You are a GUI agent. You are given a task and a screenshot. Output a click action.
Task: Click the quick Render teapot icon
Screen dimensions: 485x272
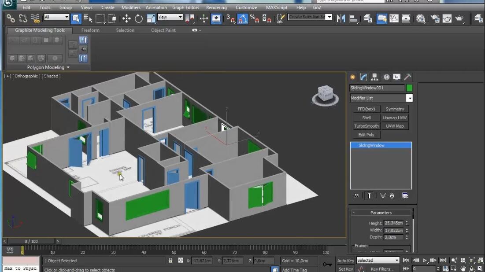(459, 18)
